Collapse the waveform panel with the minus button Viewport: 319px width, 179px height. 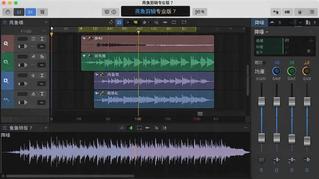(246, 128)
